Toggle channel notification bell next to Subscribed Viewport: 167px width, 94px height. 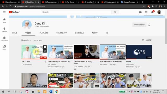click(149, 25)
